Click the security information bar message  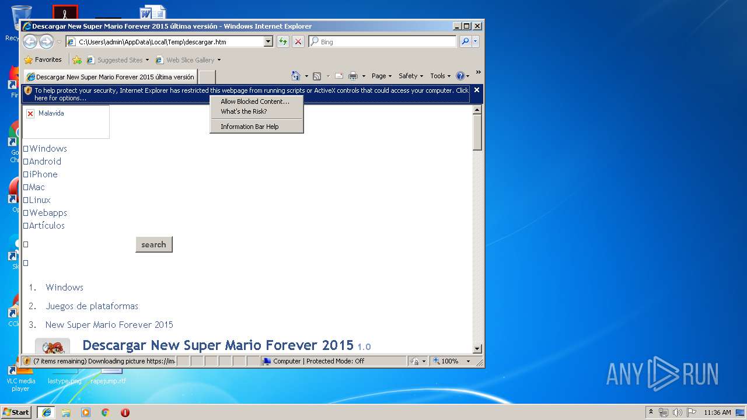click(x=251, y=94)
